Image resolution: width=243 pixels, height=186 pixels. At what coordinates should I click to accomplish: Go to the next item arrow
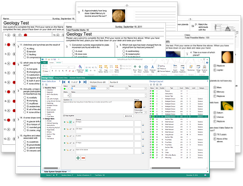pyautogui.click(x=80, y=82)
